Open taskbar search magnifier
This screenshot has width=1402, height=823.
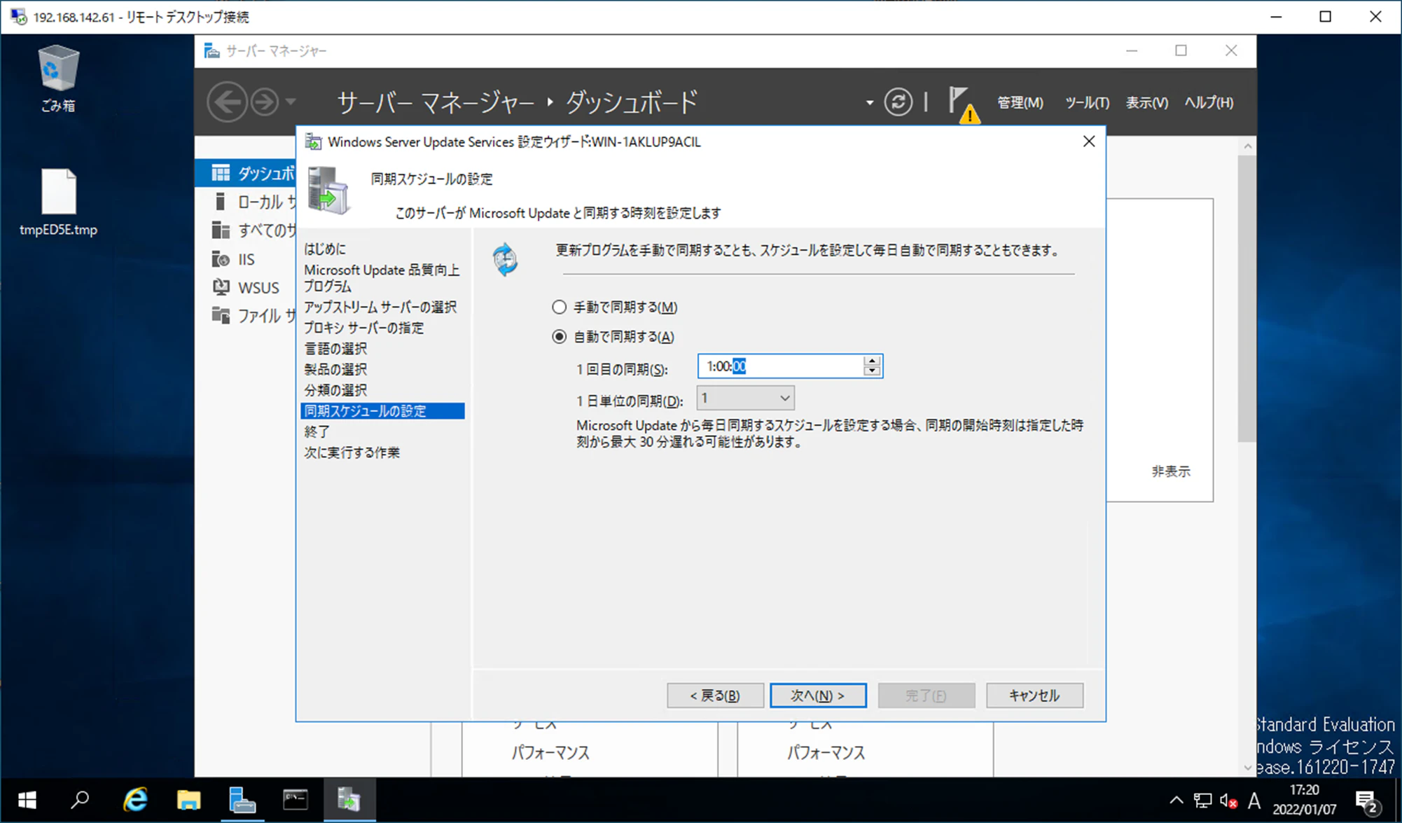[80, 800]
